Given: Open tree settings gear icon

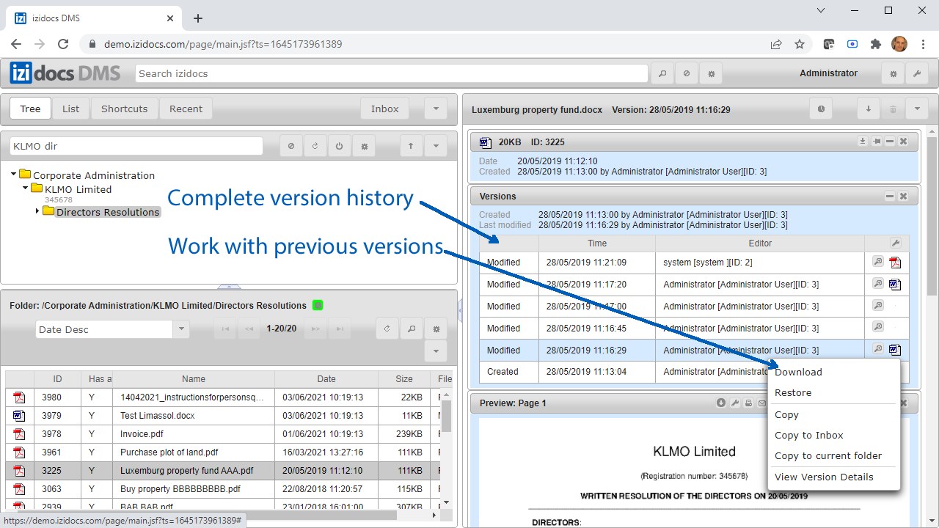Looking at the screenshot, I should [x=365, y=146].
